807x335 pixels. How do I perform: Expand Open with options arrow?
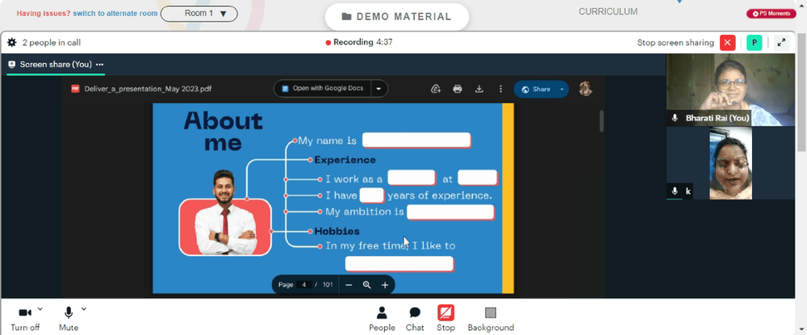tap(378, 89)
